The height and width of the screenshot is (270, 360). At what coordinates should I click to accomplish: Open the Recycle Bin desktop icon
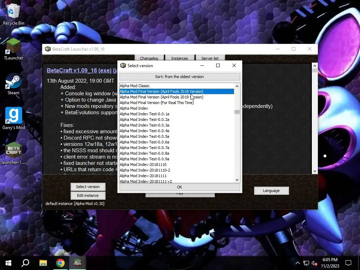[14, 14]
